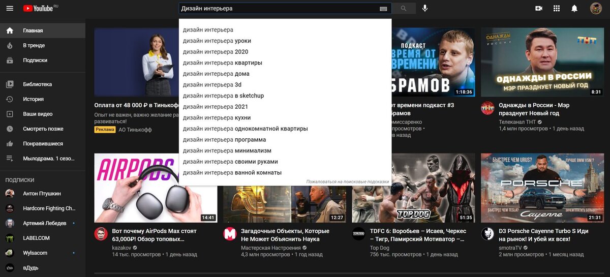
Task: Open the YouTube apps grid
Action: click(x=557, y=9)
